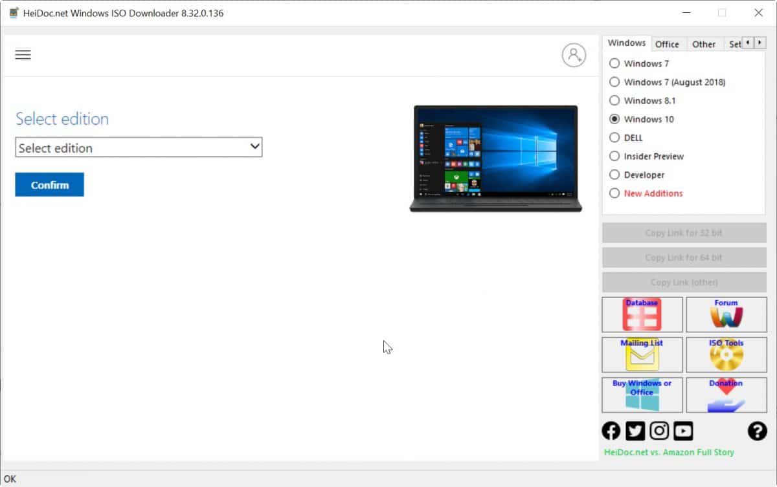Click the YouTube icon
777x487 pixels.
point(683,430)
